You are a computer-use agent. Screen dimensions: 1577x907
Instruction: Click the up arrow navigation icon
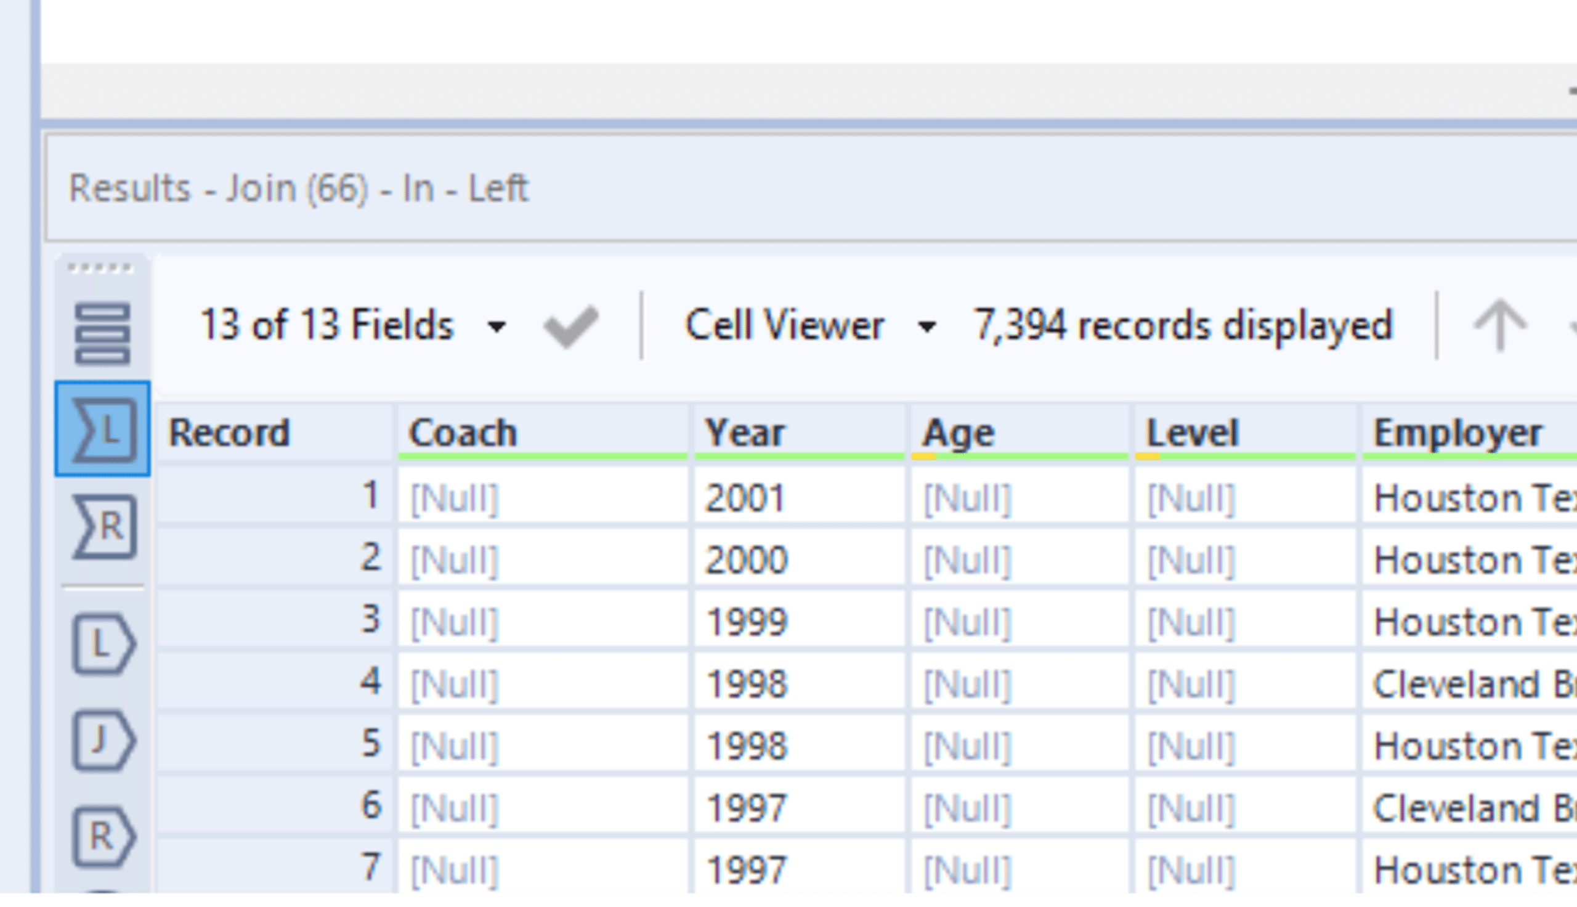1499,325
